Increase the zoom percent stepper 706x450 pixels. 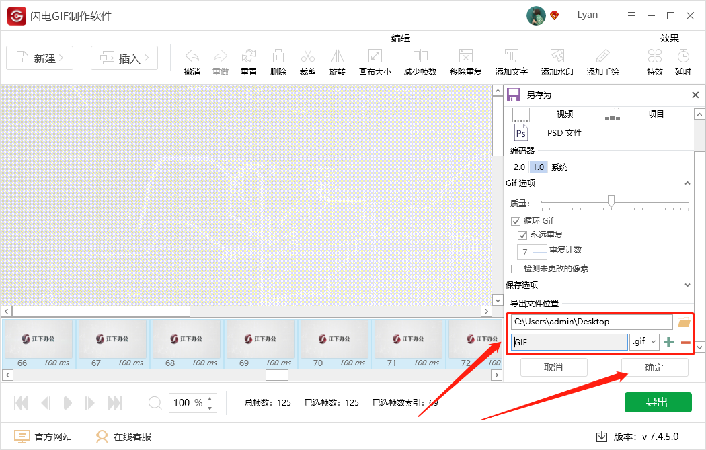pyautogui.click(x=210, y=398)
